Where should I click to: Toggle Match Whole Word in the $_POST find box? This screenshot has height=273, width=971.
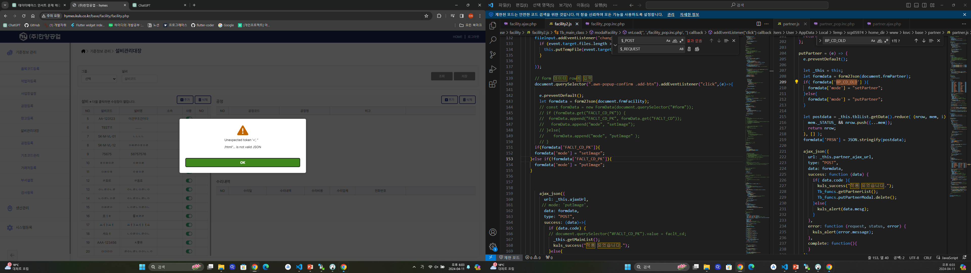[x=675, y=41]
